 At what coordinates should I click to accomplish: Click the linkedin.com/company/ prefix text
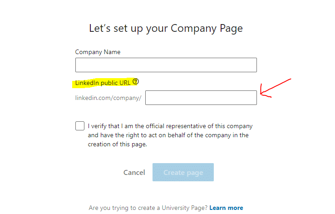click(x=108, y=98)
